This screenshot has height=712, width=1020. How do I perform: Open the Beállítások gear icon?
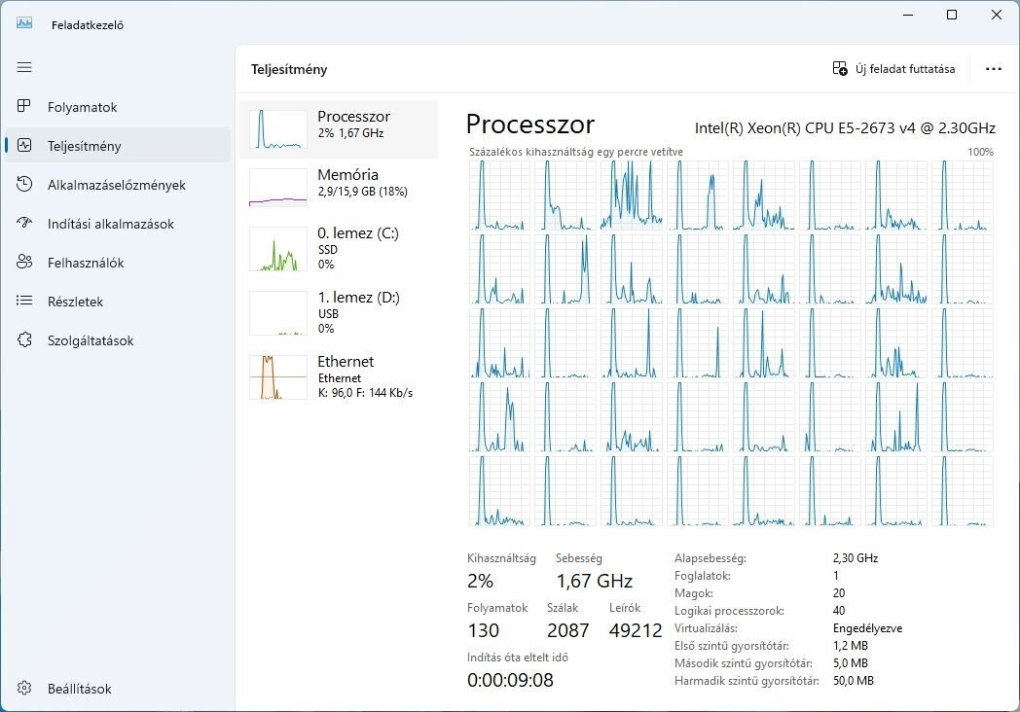(24, 688)
